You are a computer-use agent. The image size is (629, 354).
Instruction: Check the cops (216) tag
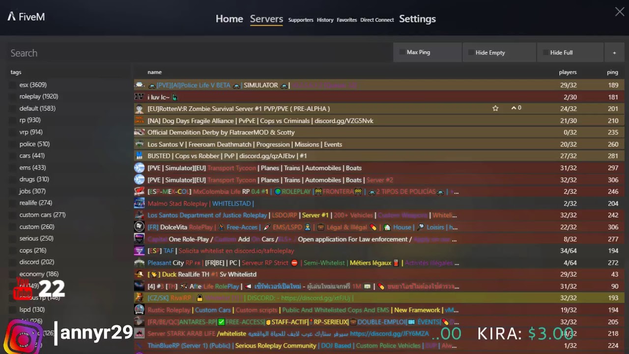point(12,250)
